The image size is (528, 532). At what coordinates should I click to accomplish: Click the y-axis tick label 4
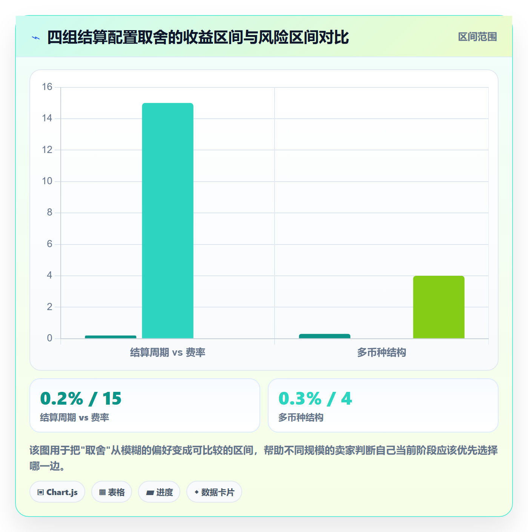[49, 275]
